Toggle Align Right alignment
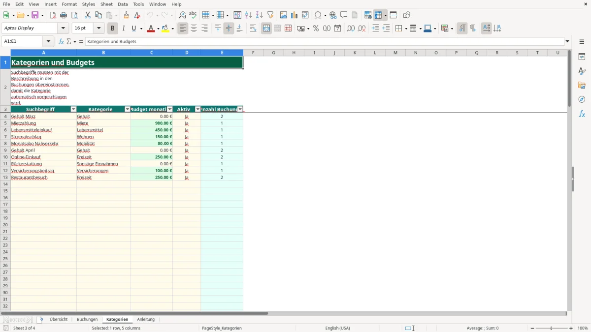Screen dimensions: 591x332 (204, 29)
